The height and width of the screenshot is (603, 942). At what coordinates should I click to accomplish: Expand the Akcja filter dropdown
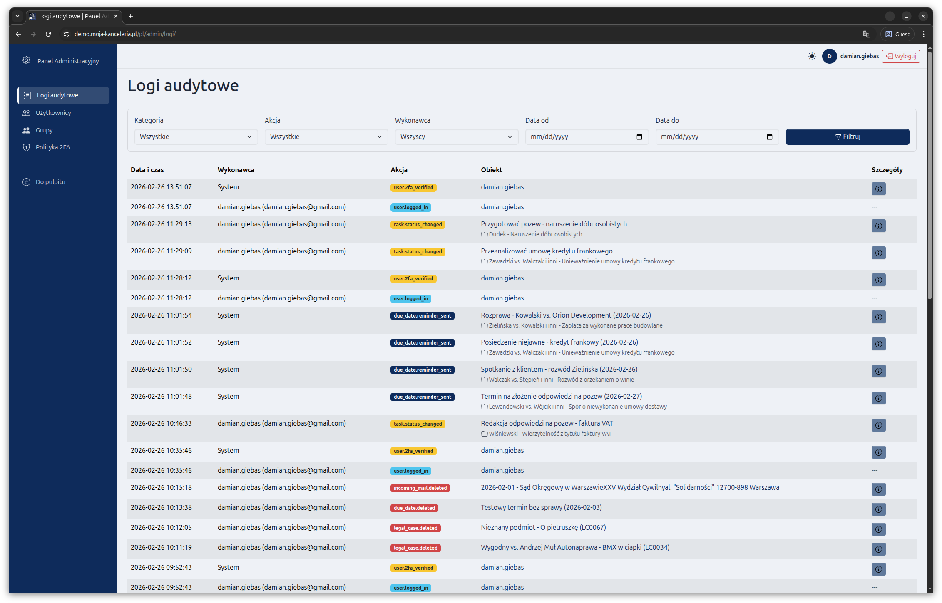(326, 137)
